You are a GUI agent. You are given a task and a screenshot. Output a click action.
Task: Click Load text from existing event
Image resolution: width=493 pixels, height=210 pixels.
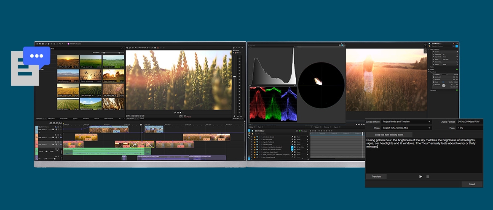pos(389,134)
